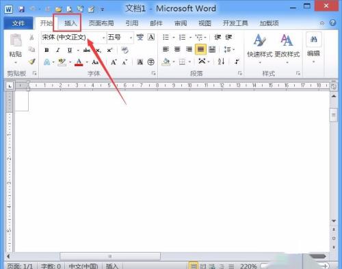Click the bullet list icon
The image size is (342, 269).
tap(166, 37)
